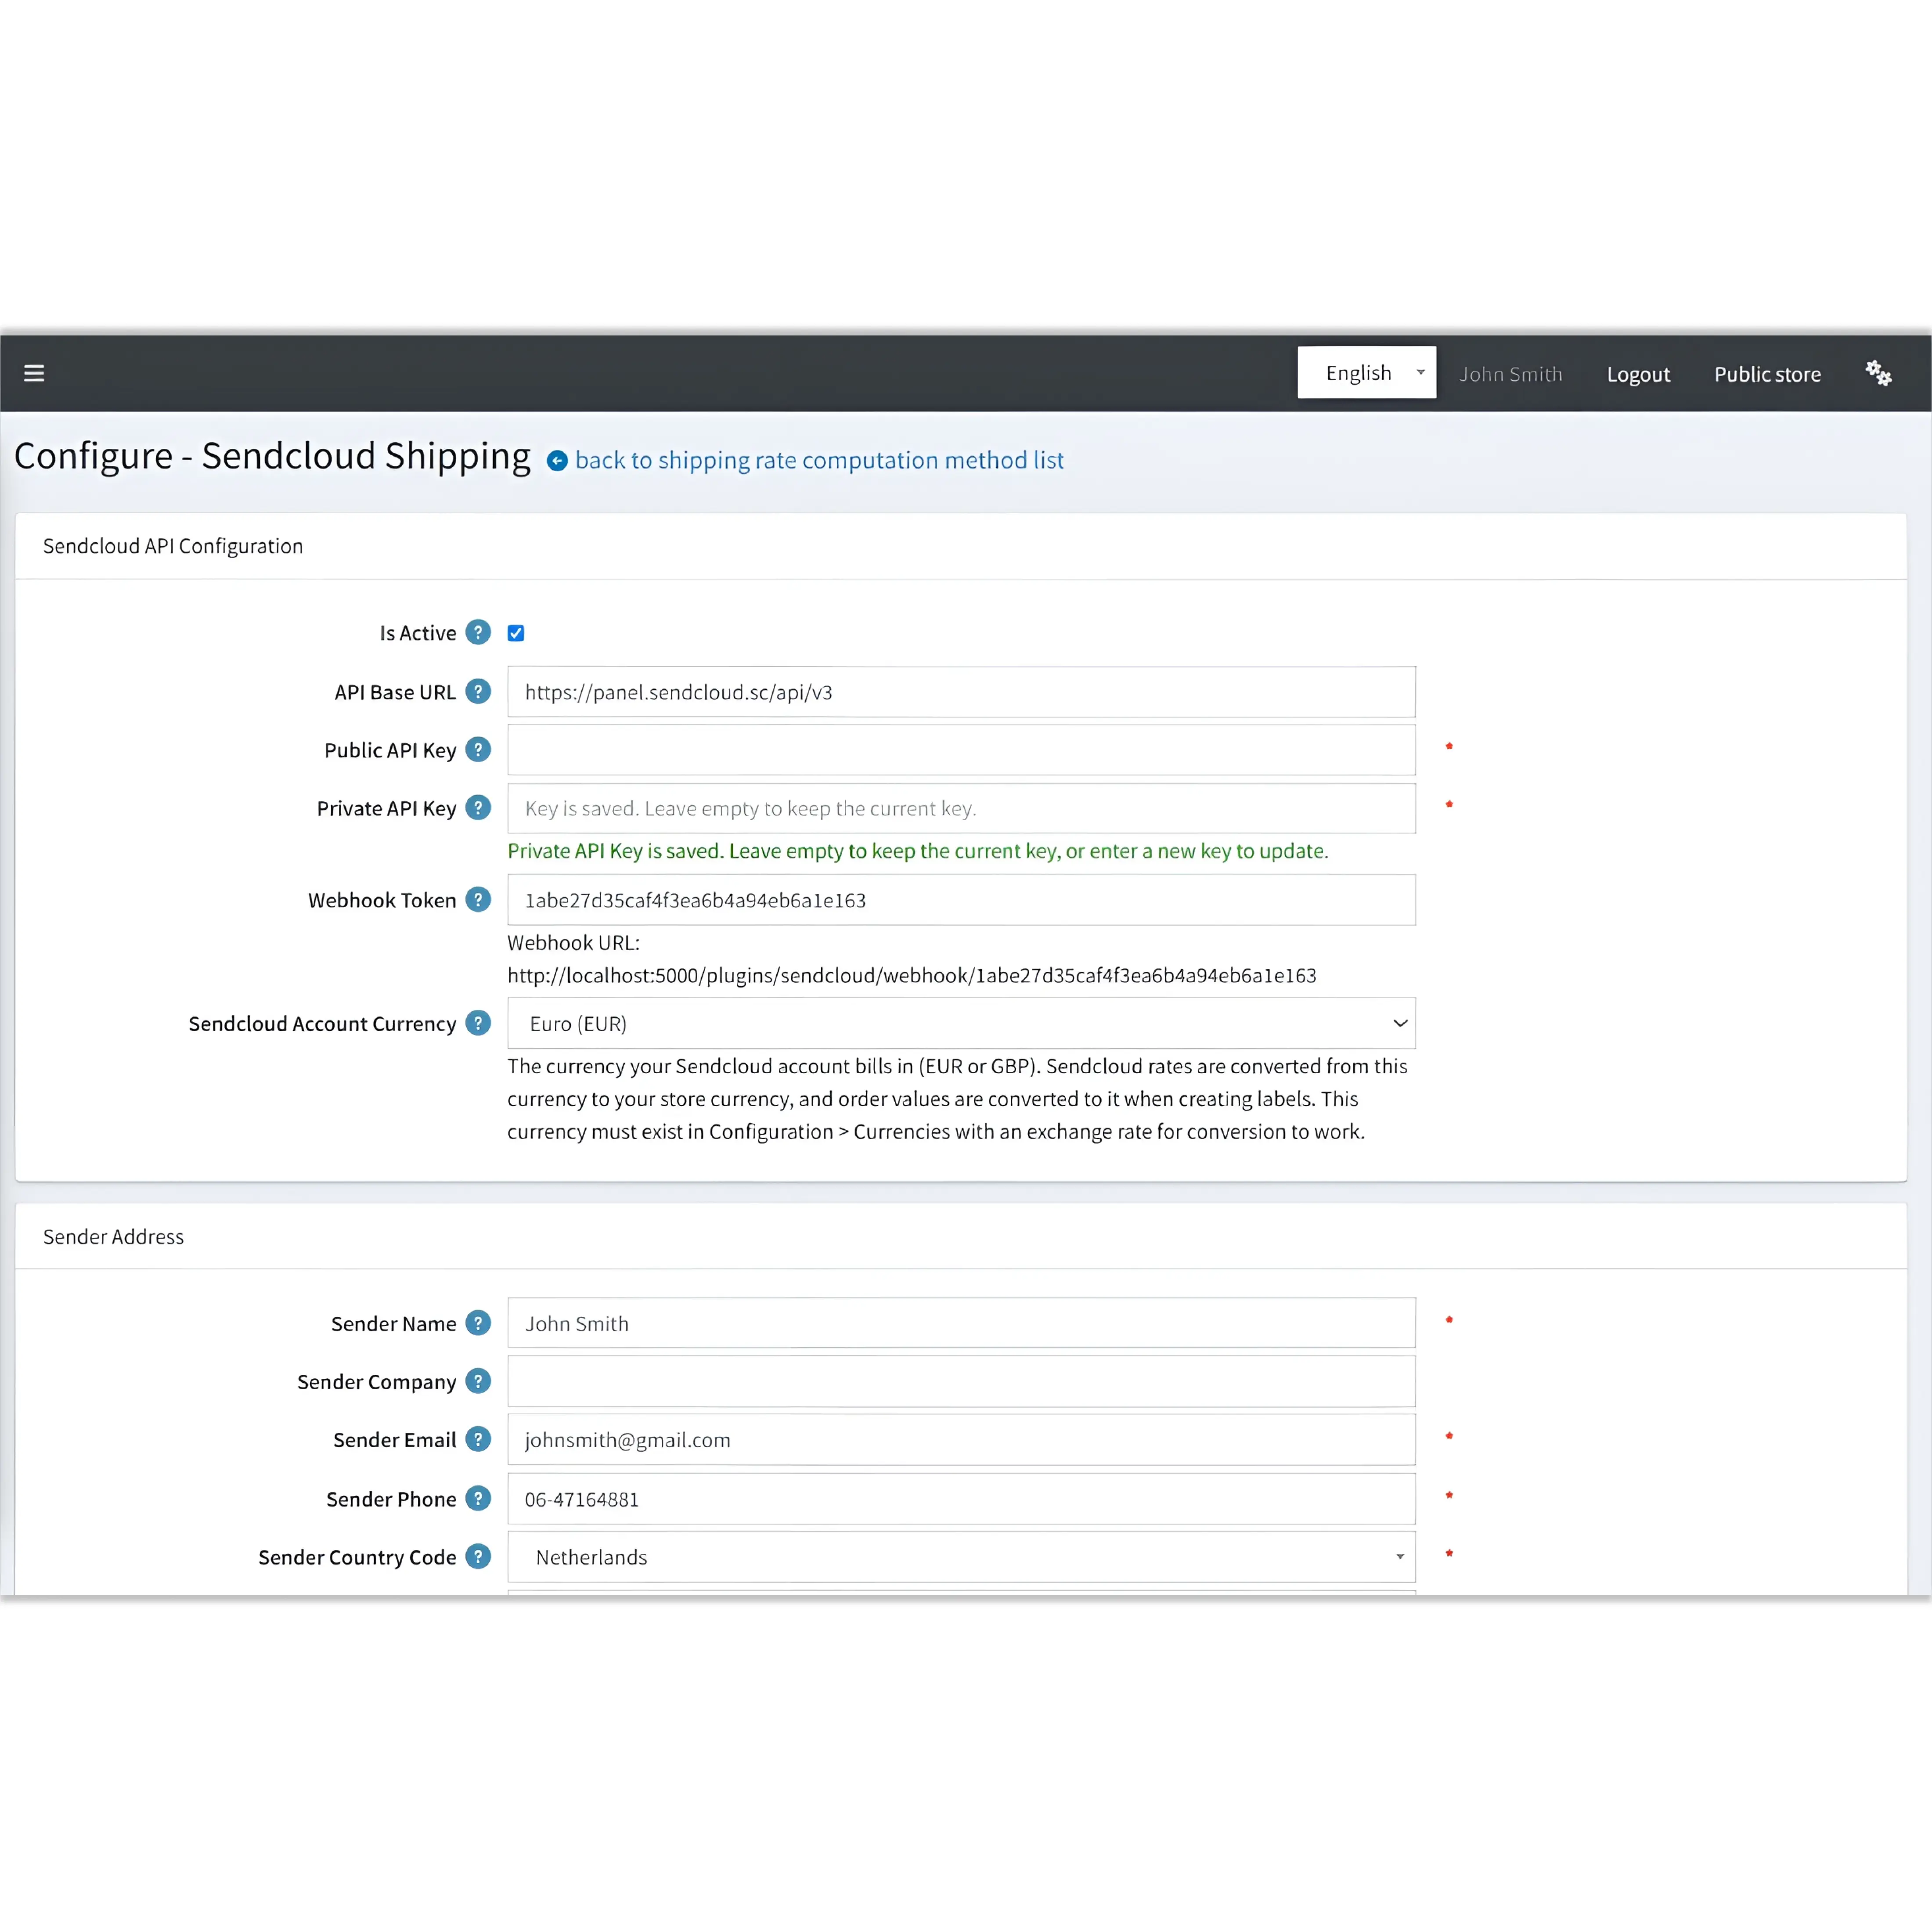Show help for Sender Country Code
Screen dimensions: 1932x1932
pyautogui.click(x=478, y=1556)
